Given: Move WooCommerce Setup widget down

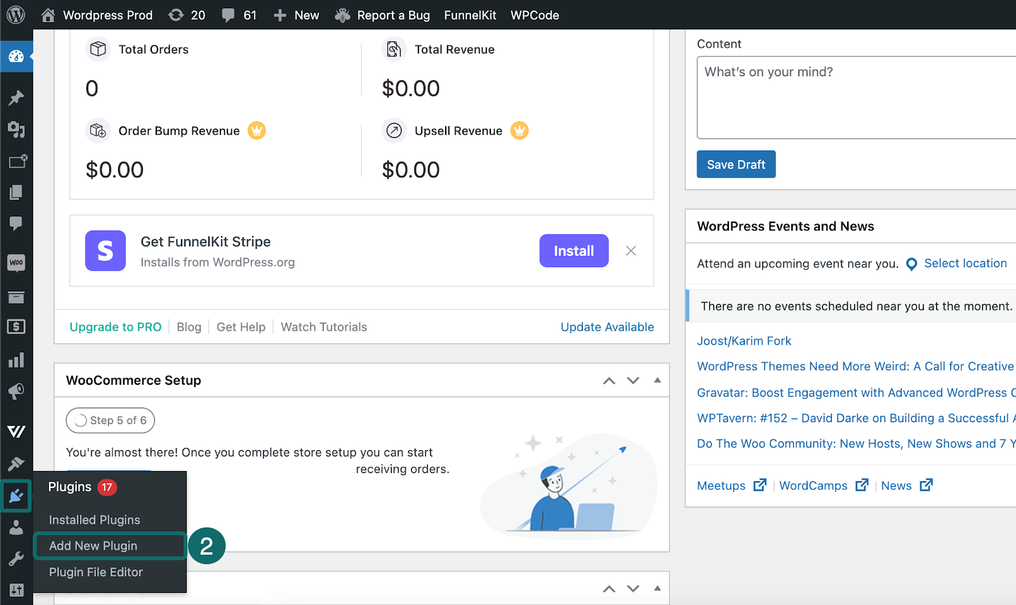Looking at the screenshot, I should pyautogui.click(x=633, y=380).
